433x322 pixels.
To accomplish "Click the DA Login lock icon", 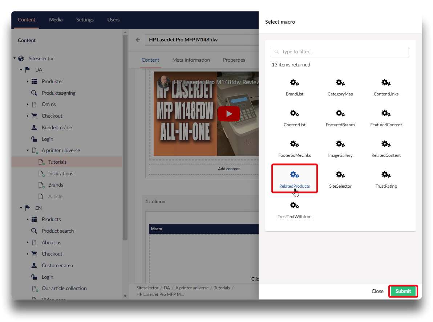I will point(34,139).
